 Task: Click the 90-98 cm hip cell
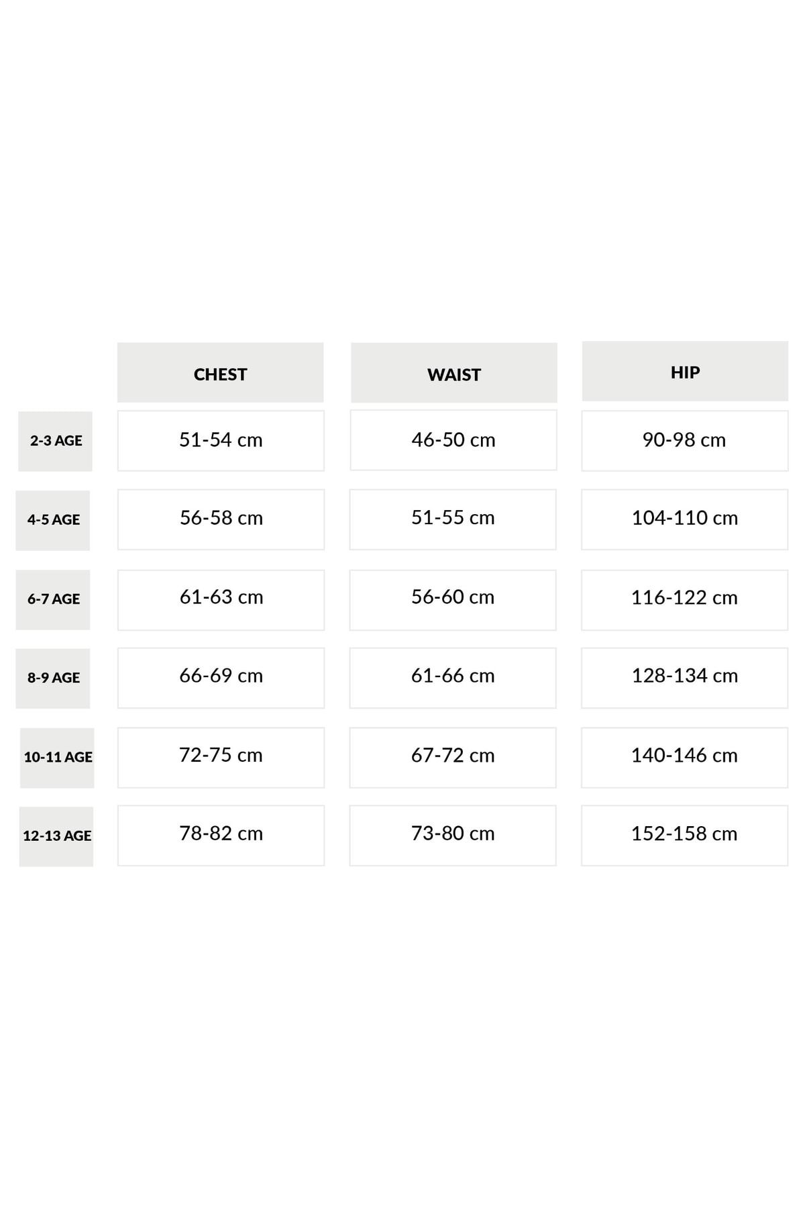(x=685, y=441)
